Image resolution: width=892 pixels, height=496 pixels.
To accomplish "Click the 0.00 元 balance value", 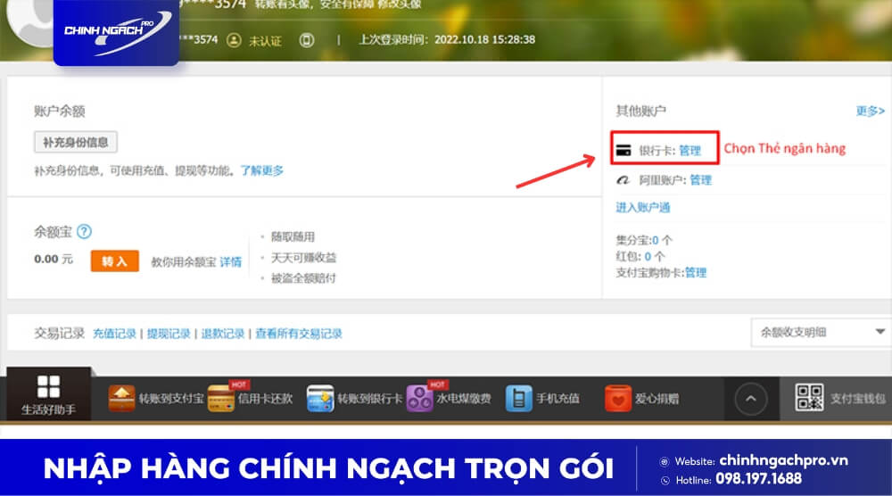I will point(54,259).
